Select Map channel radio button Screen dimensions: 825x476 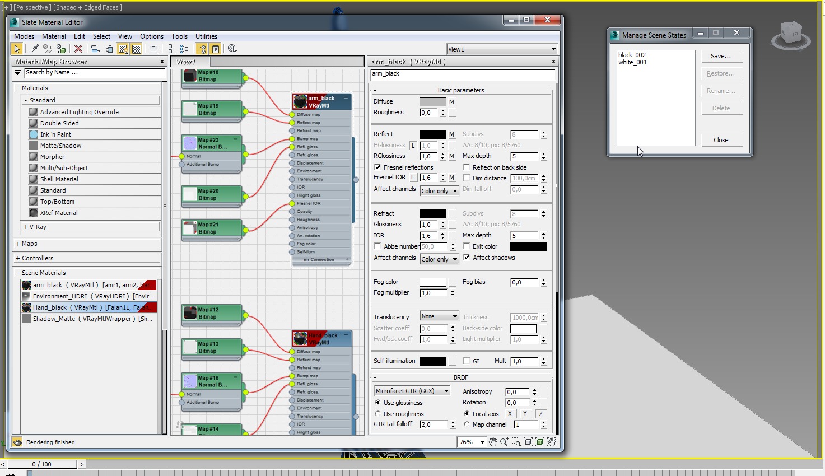coord(467,424)
